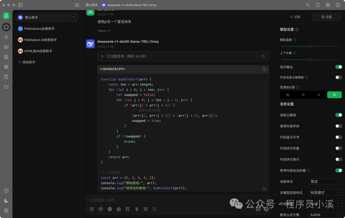Expand input box to full size
This screenshot has height=218, width=345.
pos(155,209)
